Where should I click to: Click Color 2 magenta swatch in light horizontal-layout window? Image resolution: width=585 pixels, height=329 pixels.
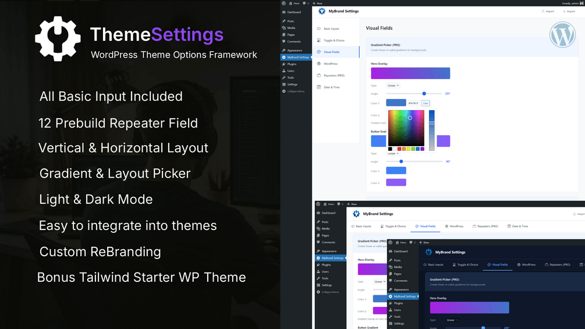click(380, 311)
